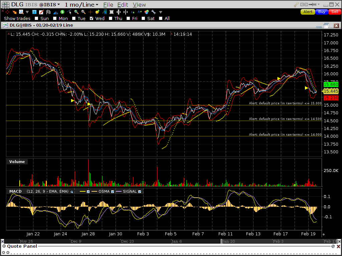The width and height of the screenshot is (342, 256).
Task: Toggle the MACD yellow line checkbox
Action: pyautogui.click(x=88, y=192)
